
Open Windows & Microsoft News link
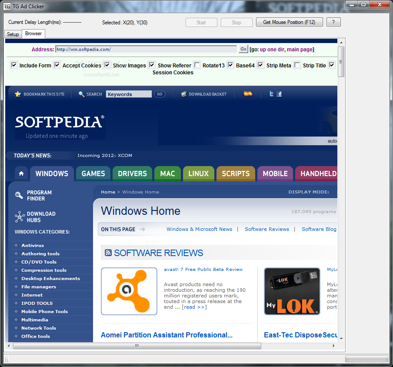coord(200,229)
